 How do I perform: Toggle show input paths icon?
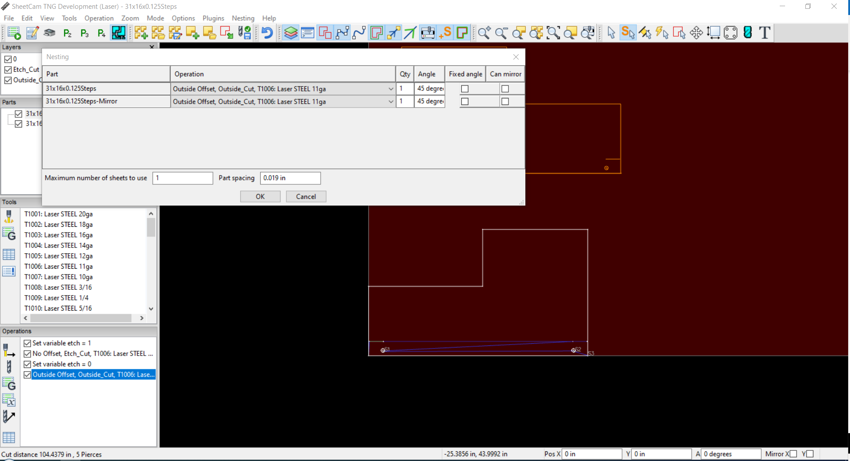click(x=325, y=33)
